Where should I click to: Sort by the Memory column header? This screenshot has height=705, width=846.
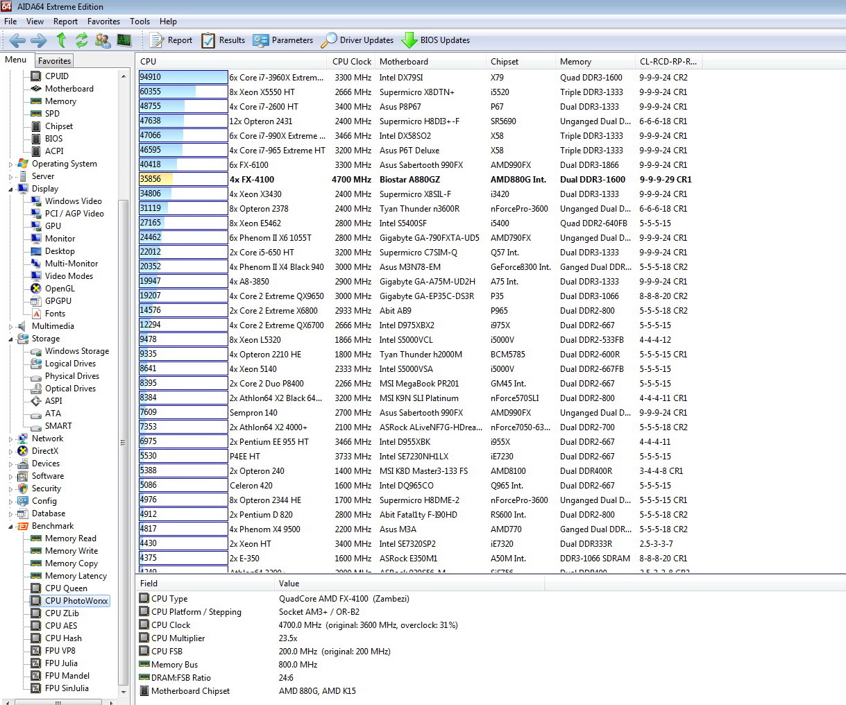[595, 62]
